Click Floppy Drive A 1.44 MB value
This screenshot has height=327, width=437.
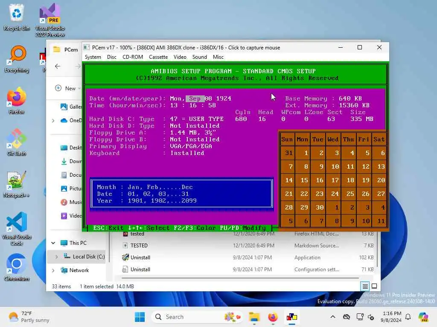[x=193, y=133]
